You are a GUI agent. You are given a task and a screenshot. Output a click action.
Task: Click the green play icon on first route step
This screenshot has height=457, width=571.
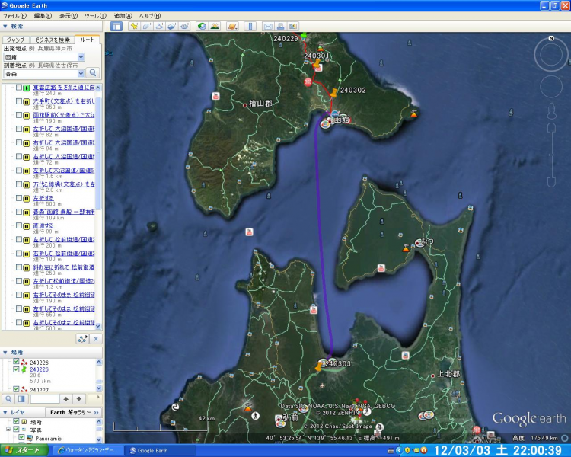(26, 88)
